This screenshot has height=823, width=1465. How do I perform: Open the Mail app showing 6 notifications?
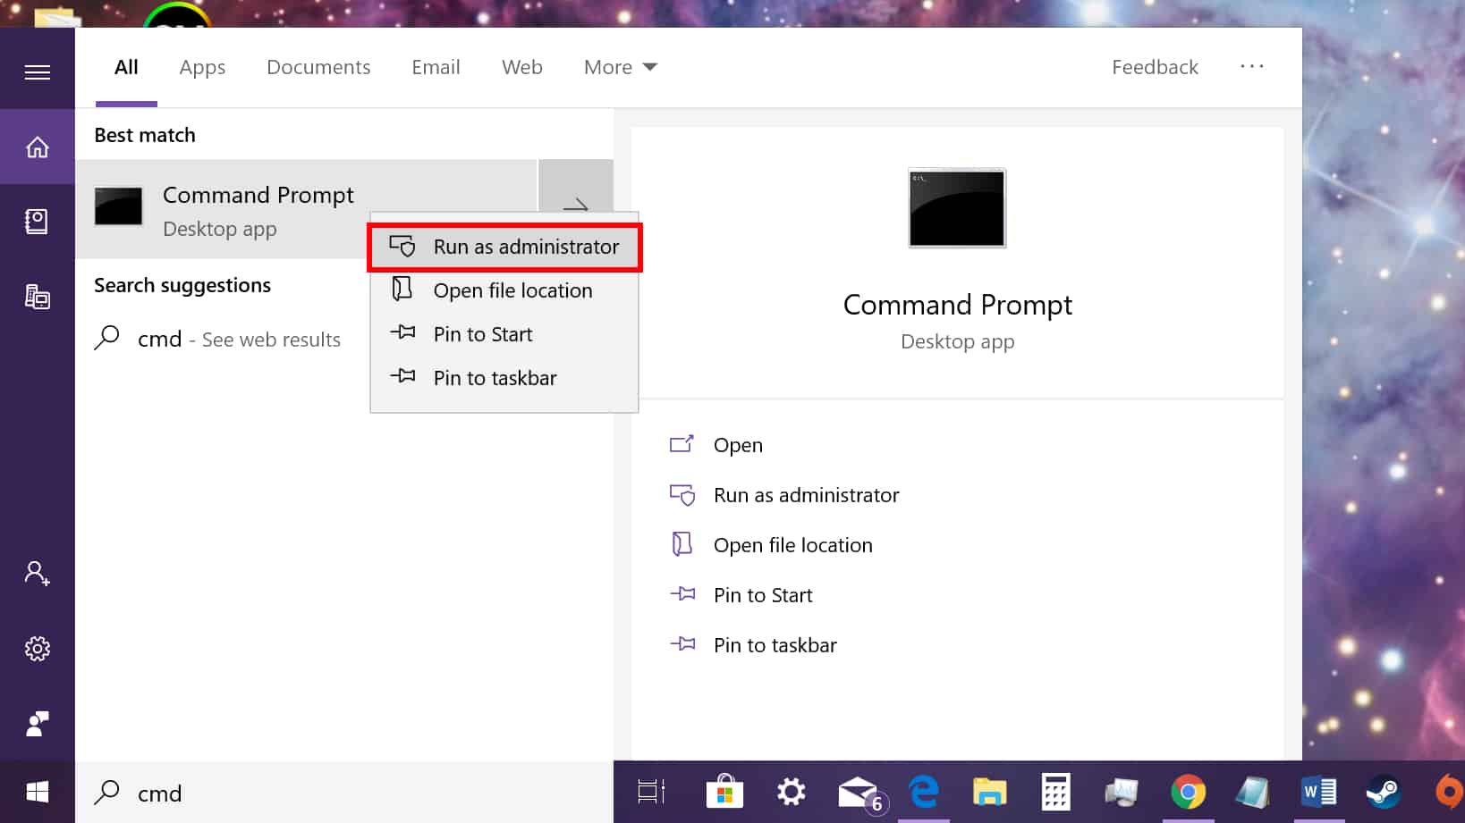pos(858,792)
